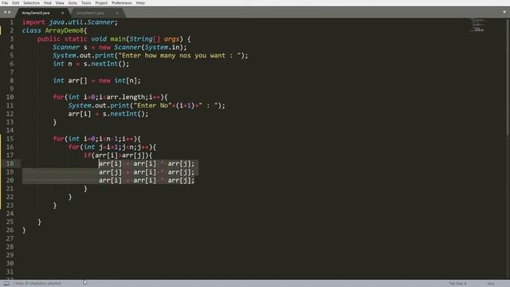Open the Project menu
This screenshot has height=287, width=510.
tap(101, 3)
